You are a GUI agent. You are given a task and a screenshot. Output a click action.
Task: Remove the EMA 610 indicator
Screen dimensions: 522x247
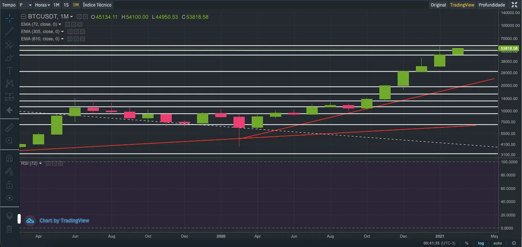82,39
